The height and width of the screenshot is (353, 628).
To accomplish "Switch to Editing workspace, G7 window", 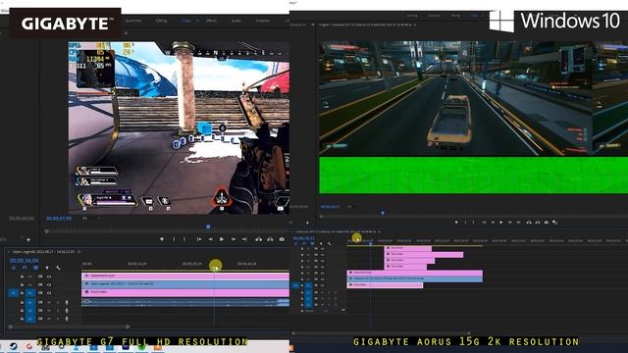I will click(x=161, y=21).
